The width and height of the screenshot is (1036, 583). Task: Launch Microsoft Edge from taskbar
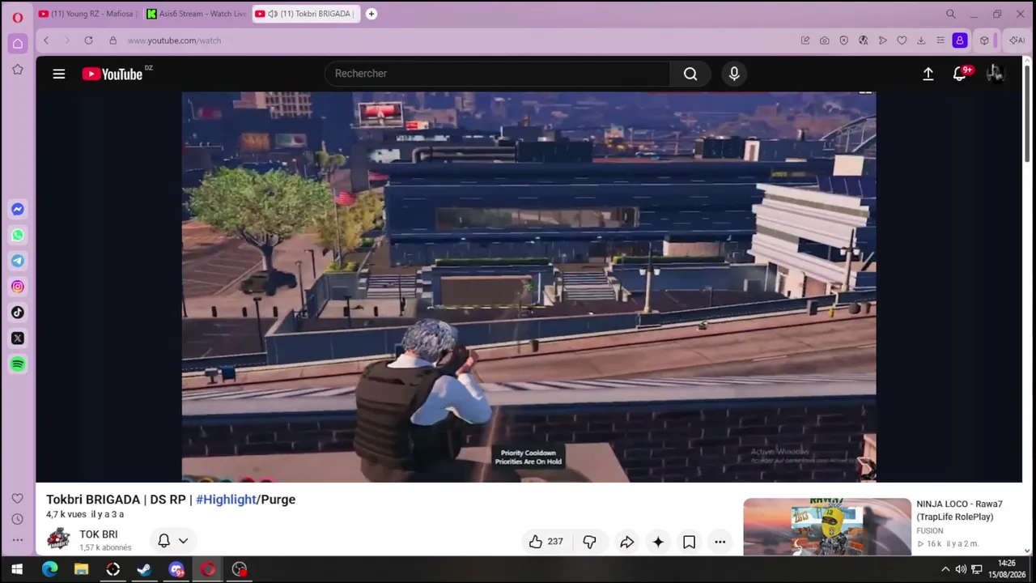49,569
